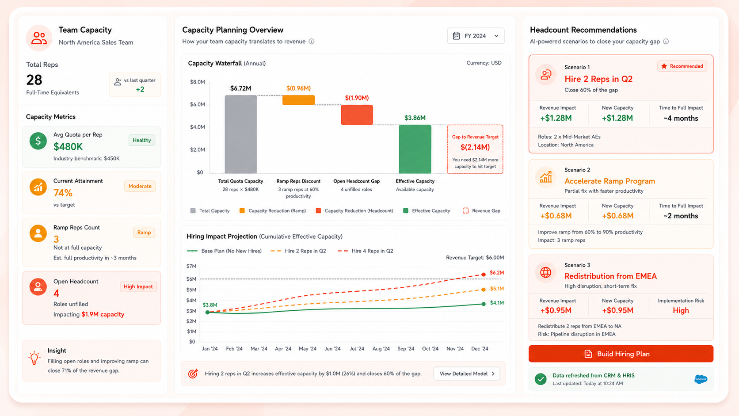Click the Team Capacity people icon
Image resolution: width=739 pixels, height=416 pixels.
(39, 38)
